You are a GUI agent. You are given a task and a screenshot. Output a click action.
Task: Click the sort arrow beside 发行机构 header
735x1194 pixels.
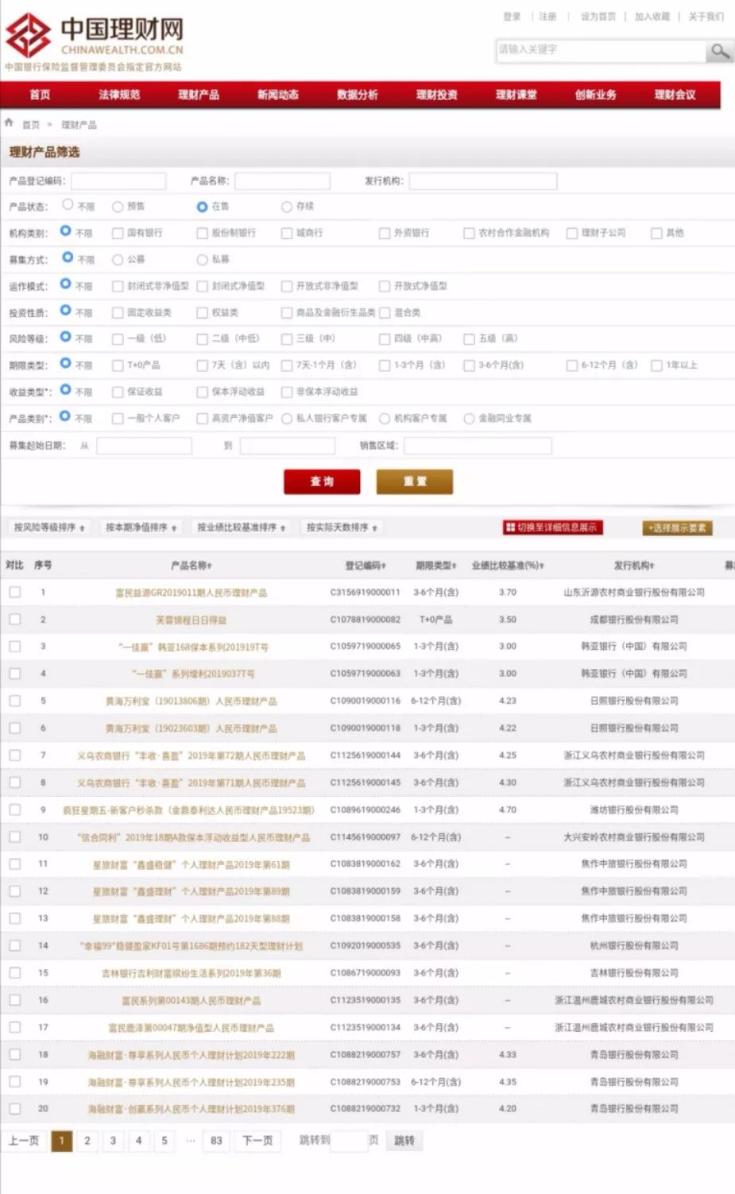coord(652,565)
